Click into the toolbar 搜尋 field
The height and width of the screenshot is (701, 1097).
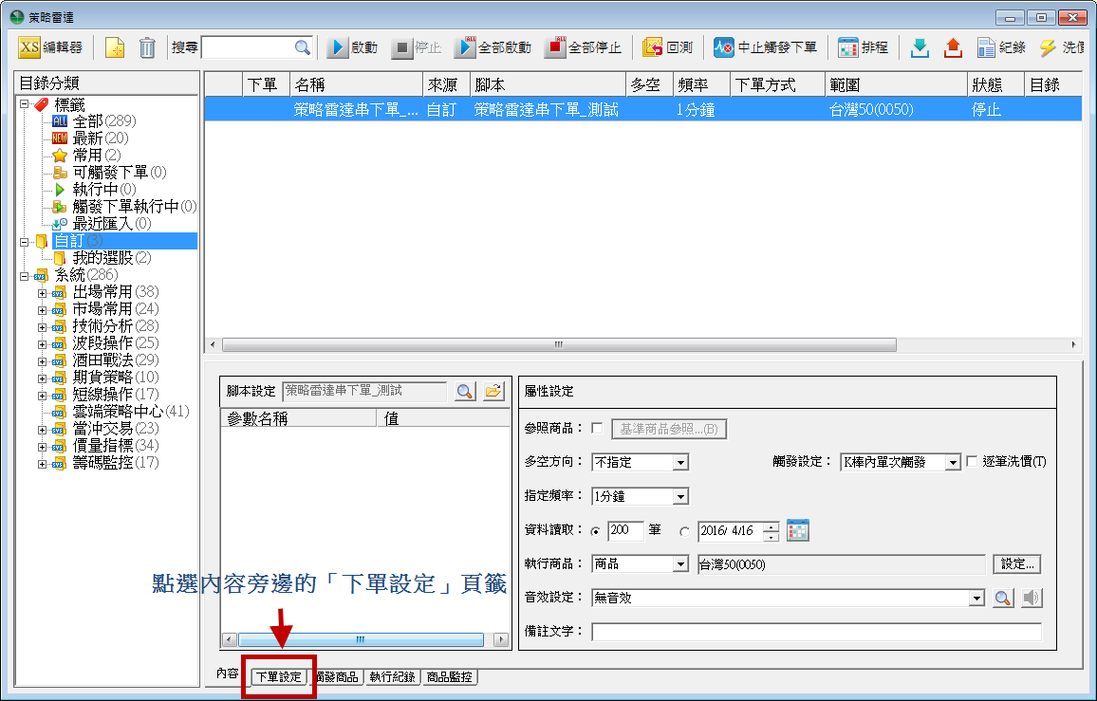click(x=249, y=47)
